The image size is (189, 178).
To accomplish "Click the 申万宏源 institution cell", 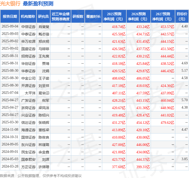I will (28, 41).
